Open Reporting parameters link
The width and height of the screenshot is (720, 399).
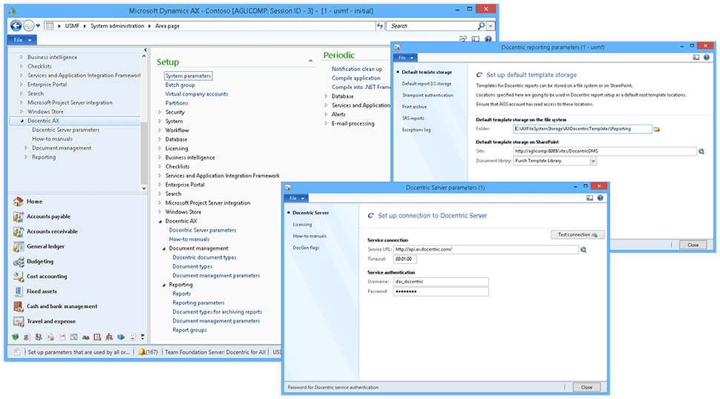198,303
